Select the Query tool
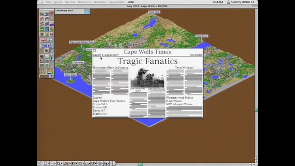This screenshot has height=166, width=295. (50, 40)
